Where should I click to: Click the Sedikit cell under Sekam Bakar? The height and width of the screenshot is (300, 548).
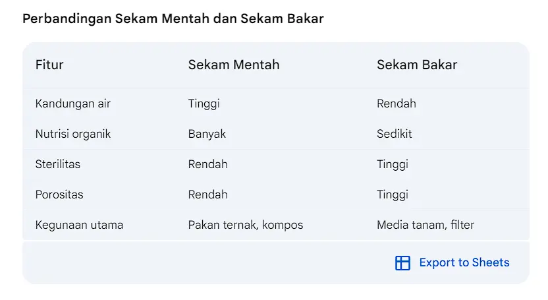coord(395,134)
